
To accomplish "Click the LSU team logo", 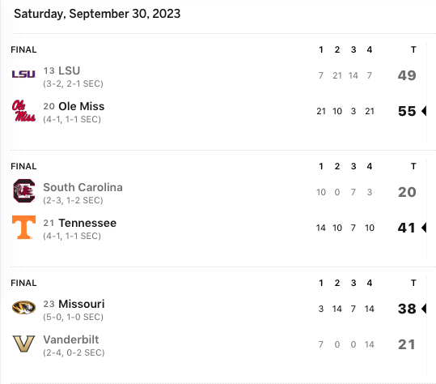I will click(x=23, y=74).
